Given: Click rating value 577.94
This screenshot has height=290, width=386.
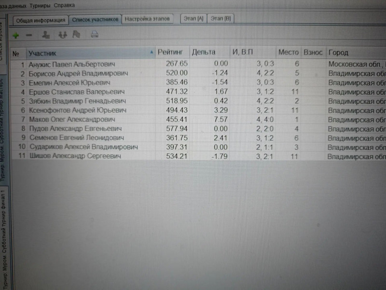Looking at the screenshot, I should click(177, 129).
